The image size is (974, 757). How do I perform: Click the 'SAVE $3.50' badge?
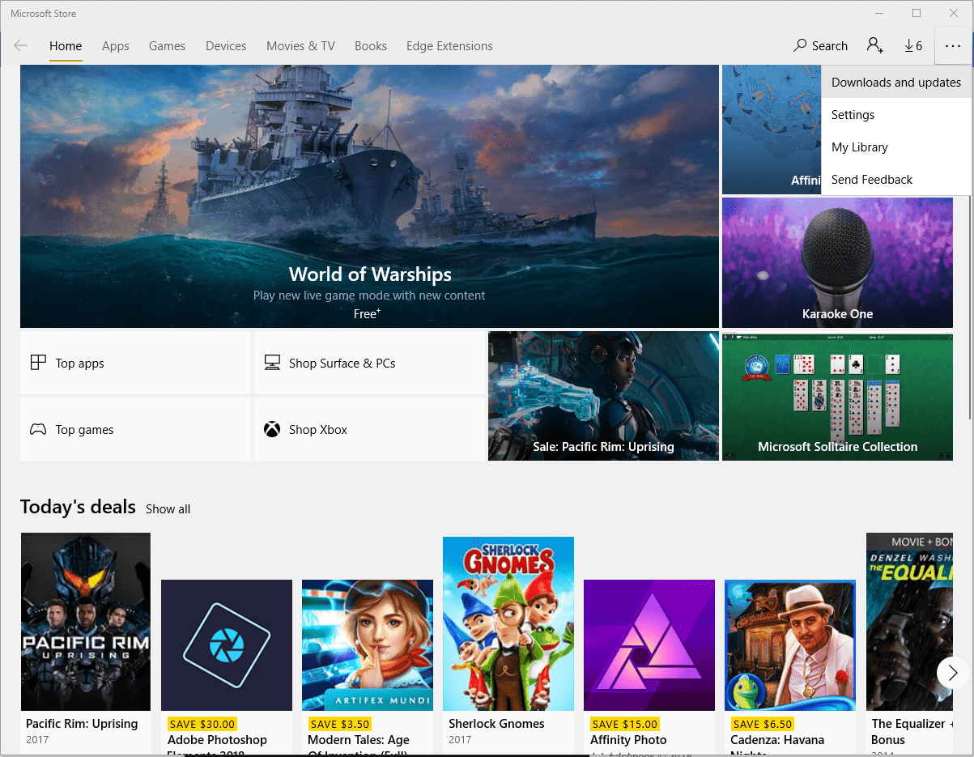coord(340,724)
